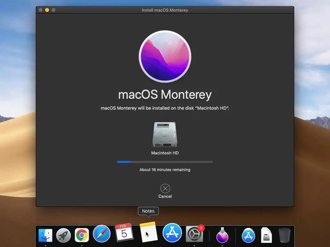The image size is (330, 247).
Task: Open Finder from the Dock
Action: click(45, 235)
